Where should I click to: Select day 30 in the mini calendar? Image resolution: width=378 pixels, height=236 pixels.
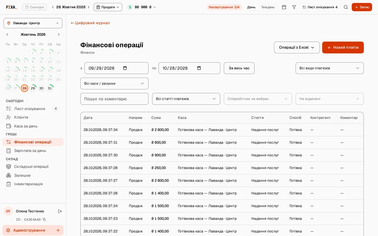(41, 88)
